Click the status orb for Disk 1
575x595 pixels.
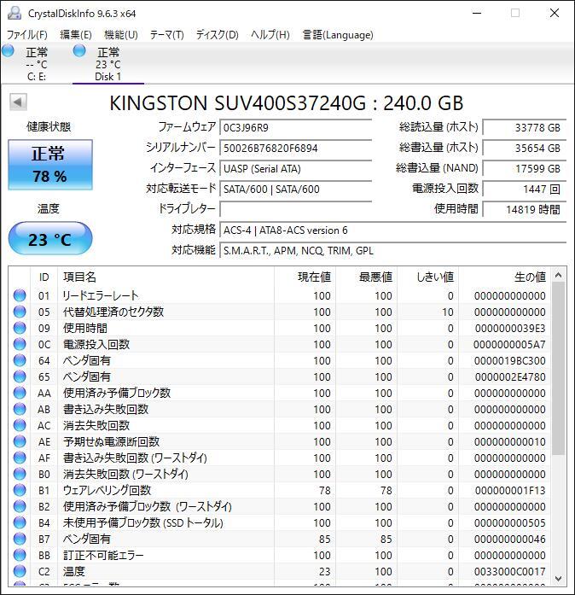79,50
